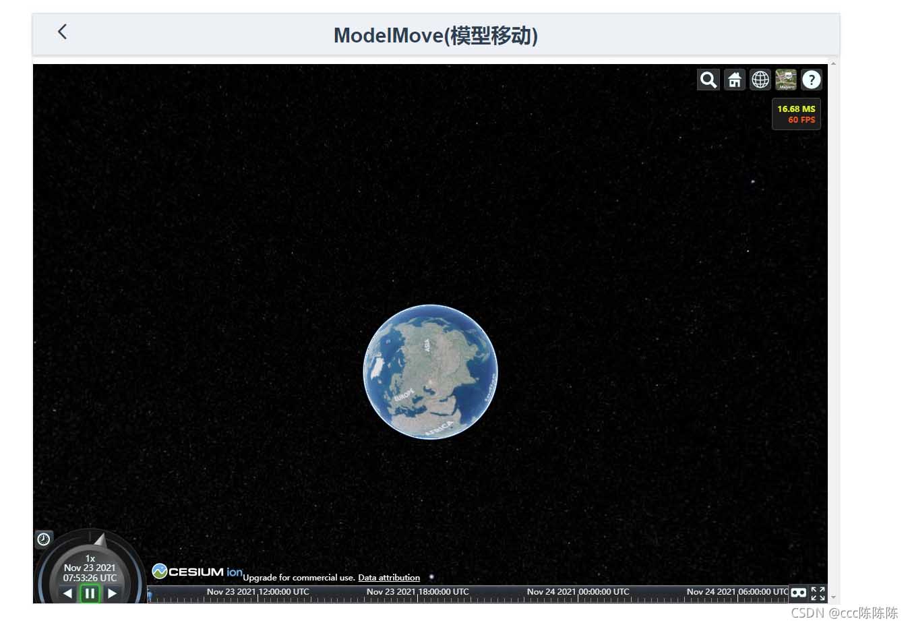Screen dimensions: 908x625
Task: Toggle fullscreen mode
Action: (818, 593)
